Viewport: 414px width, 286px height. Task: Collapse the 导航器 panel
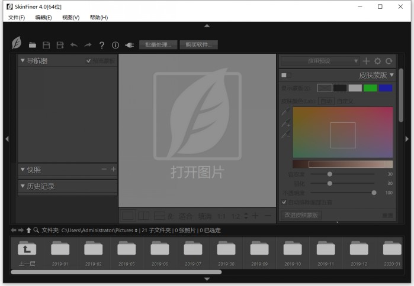pos(23,61)
